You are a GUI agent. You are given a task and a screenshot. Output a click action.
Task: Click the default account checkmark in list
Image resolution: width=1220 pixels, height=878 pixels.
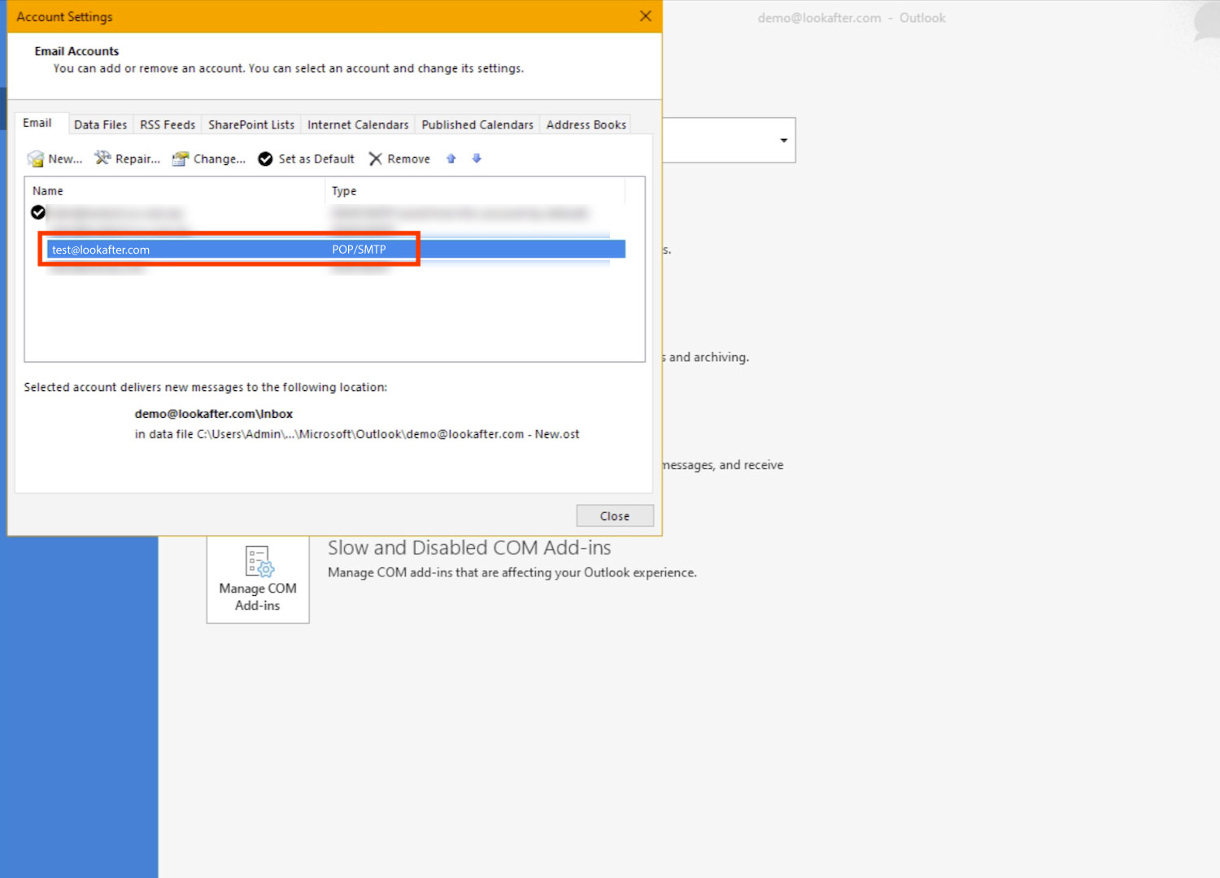pos(38,212)
